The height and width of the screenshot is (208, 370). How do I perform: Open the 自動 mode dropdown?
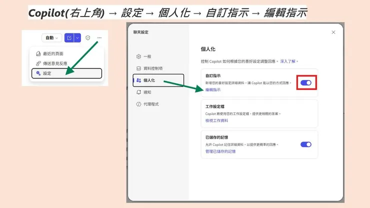pyautogui.click(x=51, y=38)
